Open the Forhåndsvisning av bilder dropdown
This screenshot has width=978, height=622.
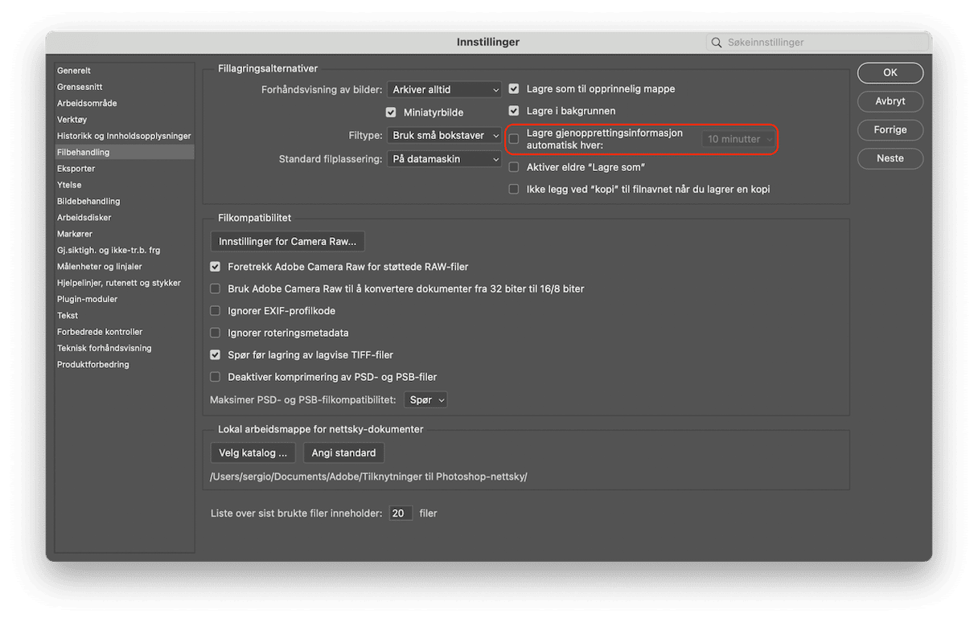pos(445,90)
